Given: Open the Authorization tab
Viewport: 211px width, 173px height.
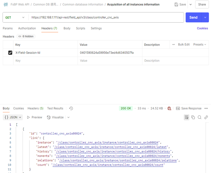Looking at the screenshot, I should 27,28.
